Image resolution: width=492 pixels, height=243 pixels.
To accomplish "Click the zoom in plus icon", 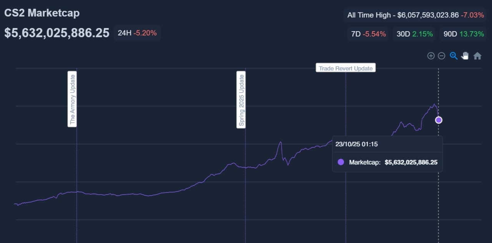I will tap(431, 56).
